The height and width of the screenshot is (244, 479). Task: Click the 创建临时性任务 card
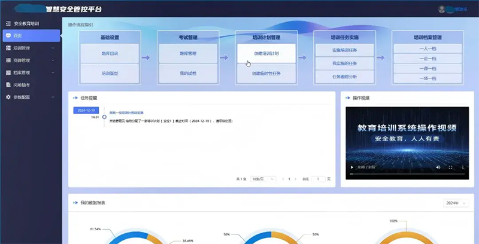coord(266,73)
